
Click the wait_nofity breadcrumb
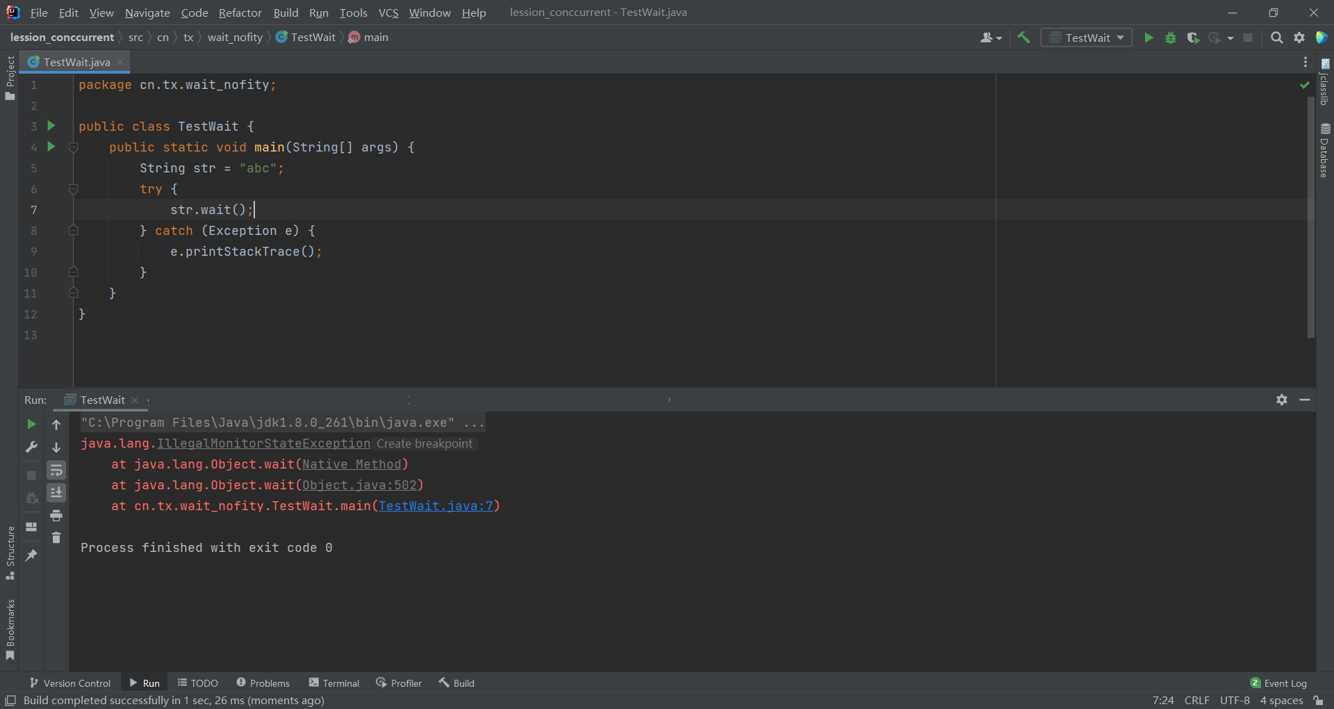point(235,38)
